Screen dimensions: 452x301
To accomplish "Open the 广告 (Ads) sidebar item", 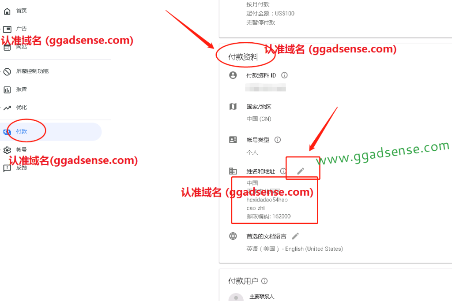I will click(21, 29).
